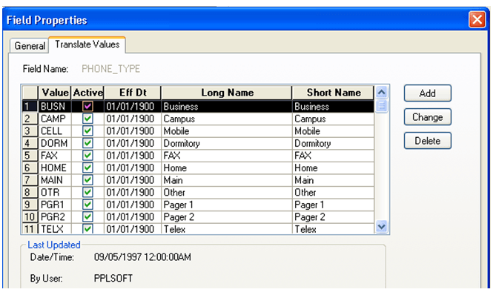Select row number 5 header
This screenshot has height=295, width=496.
point(30,155)
